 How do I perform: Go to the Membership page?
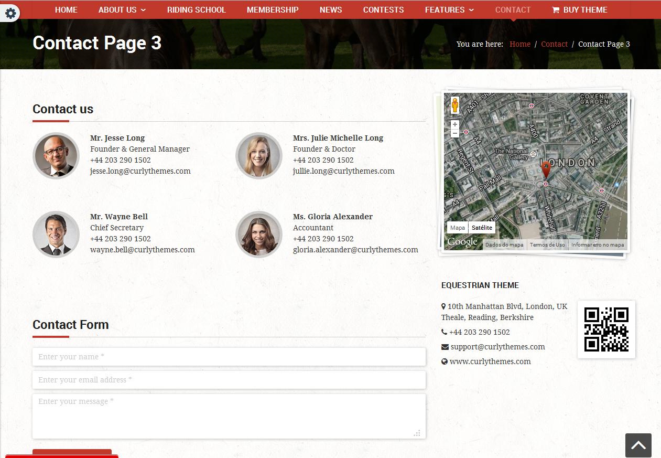[273, 10]
